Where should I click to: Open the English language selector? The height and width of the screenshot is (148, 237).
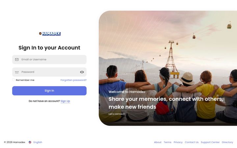[x=38, y=142]
